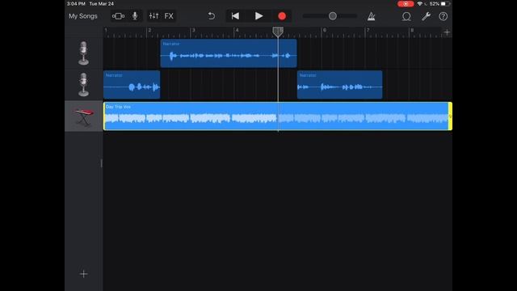517x291 pixels.
Task: Play the song
Action: tap(258, 16)
